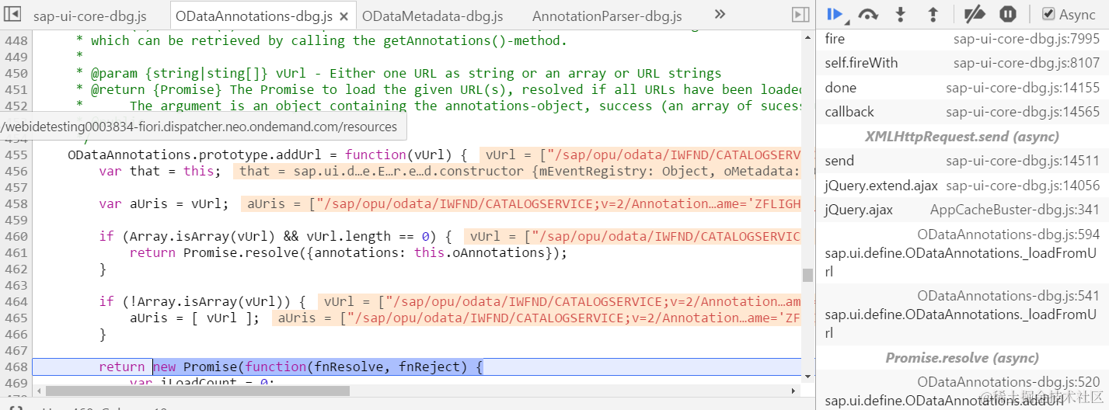Step into next function call
The height and width of the screenshot is (410, 1109).
click(901, 14)
